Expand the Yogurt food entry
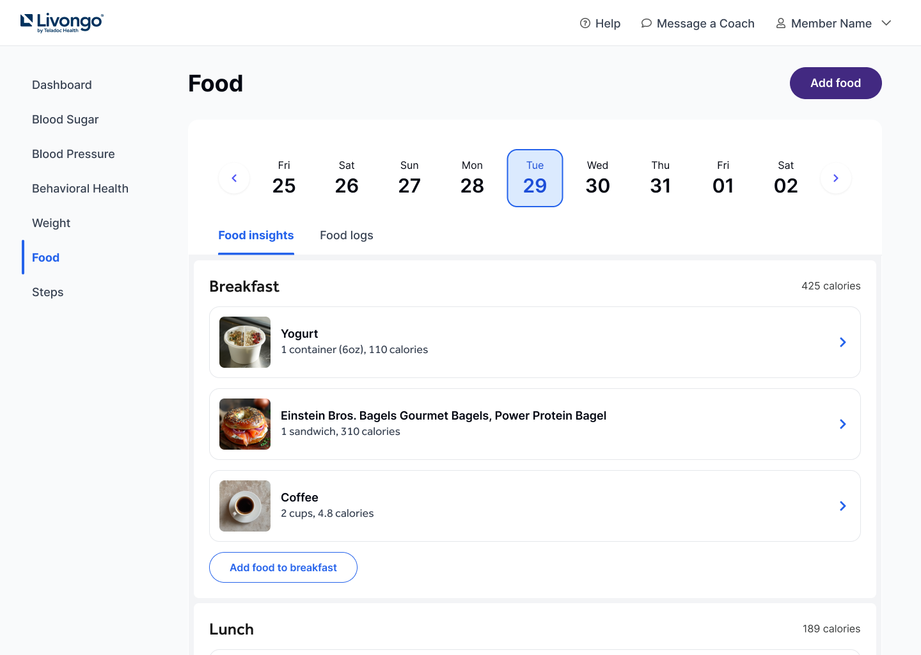The image size is (921, 655). [x=842, y=342]
